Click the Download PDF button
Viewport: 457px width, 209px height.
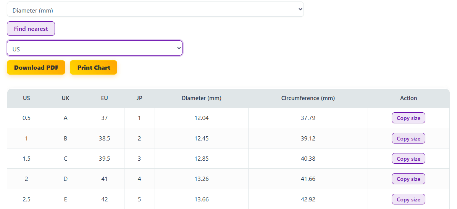tap(36, 67)
